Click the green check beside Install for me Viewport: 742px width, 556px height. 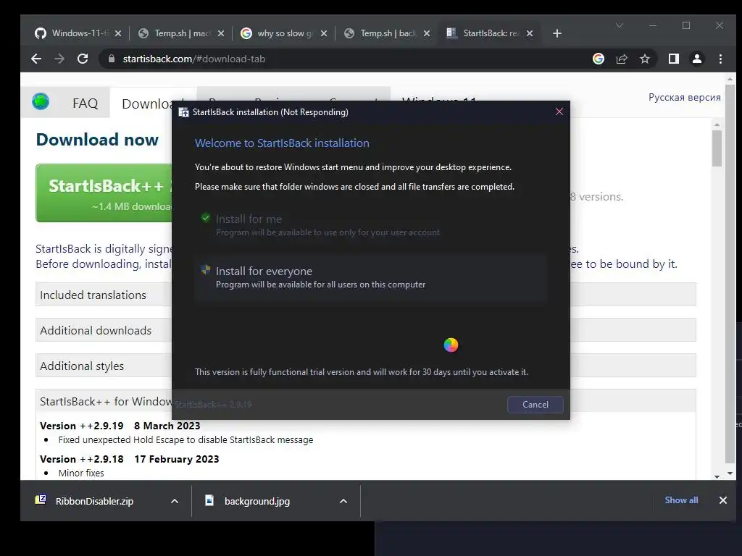pos(205,217)
